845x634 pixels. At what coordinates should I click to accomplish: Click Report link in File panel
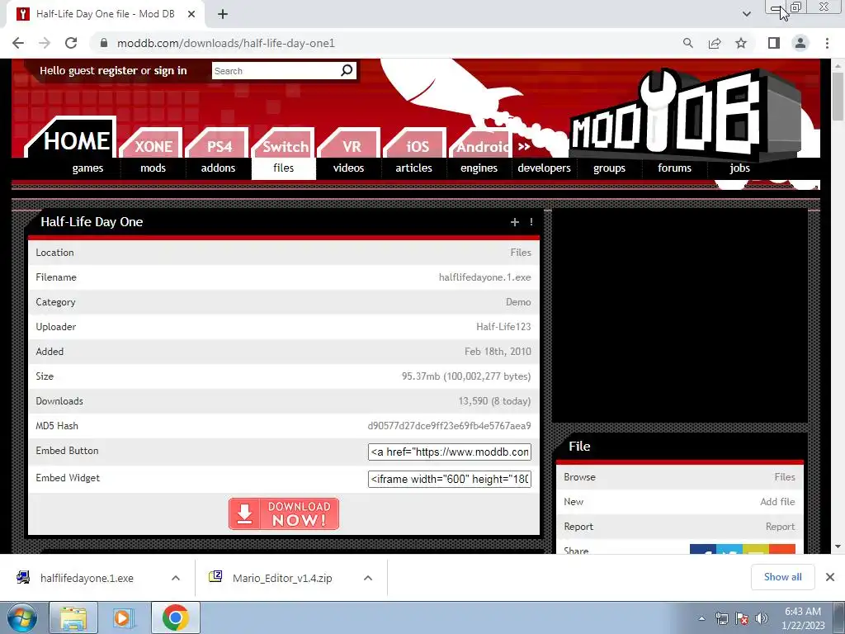[x=781, y=527]
